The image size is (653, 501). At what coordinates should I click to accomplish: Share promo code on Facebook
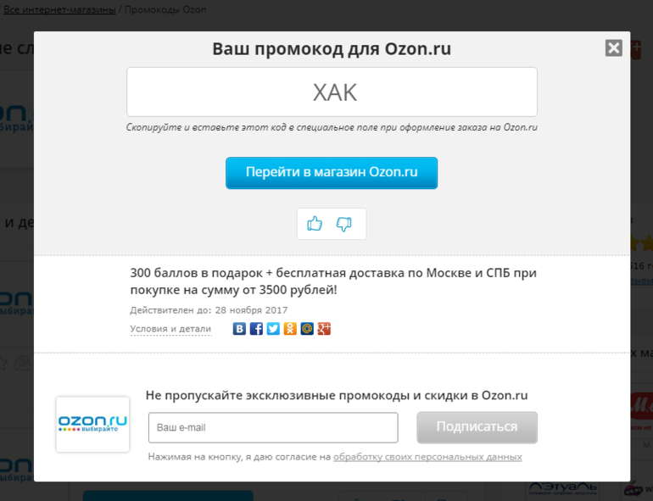pos(256,329)
